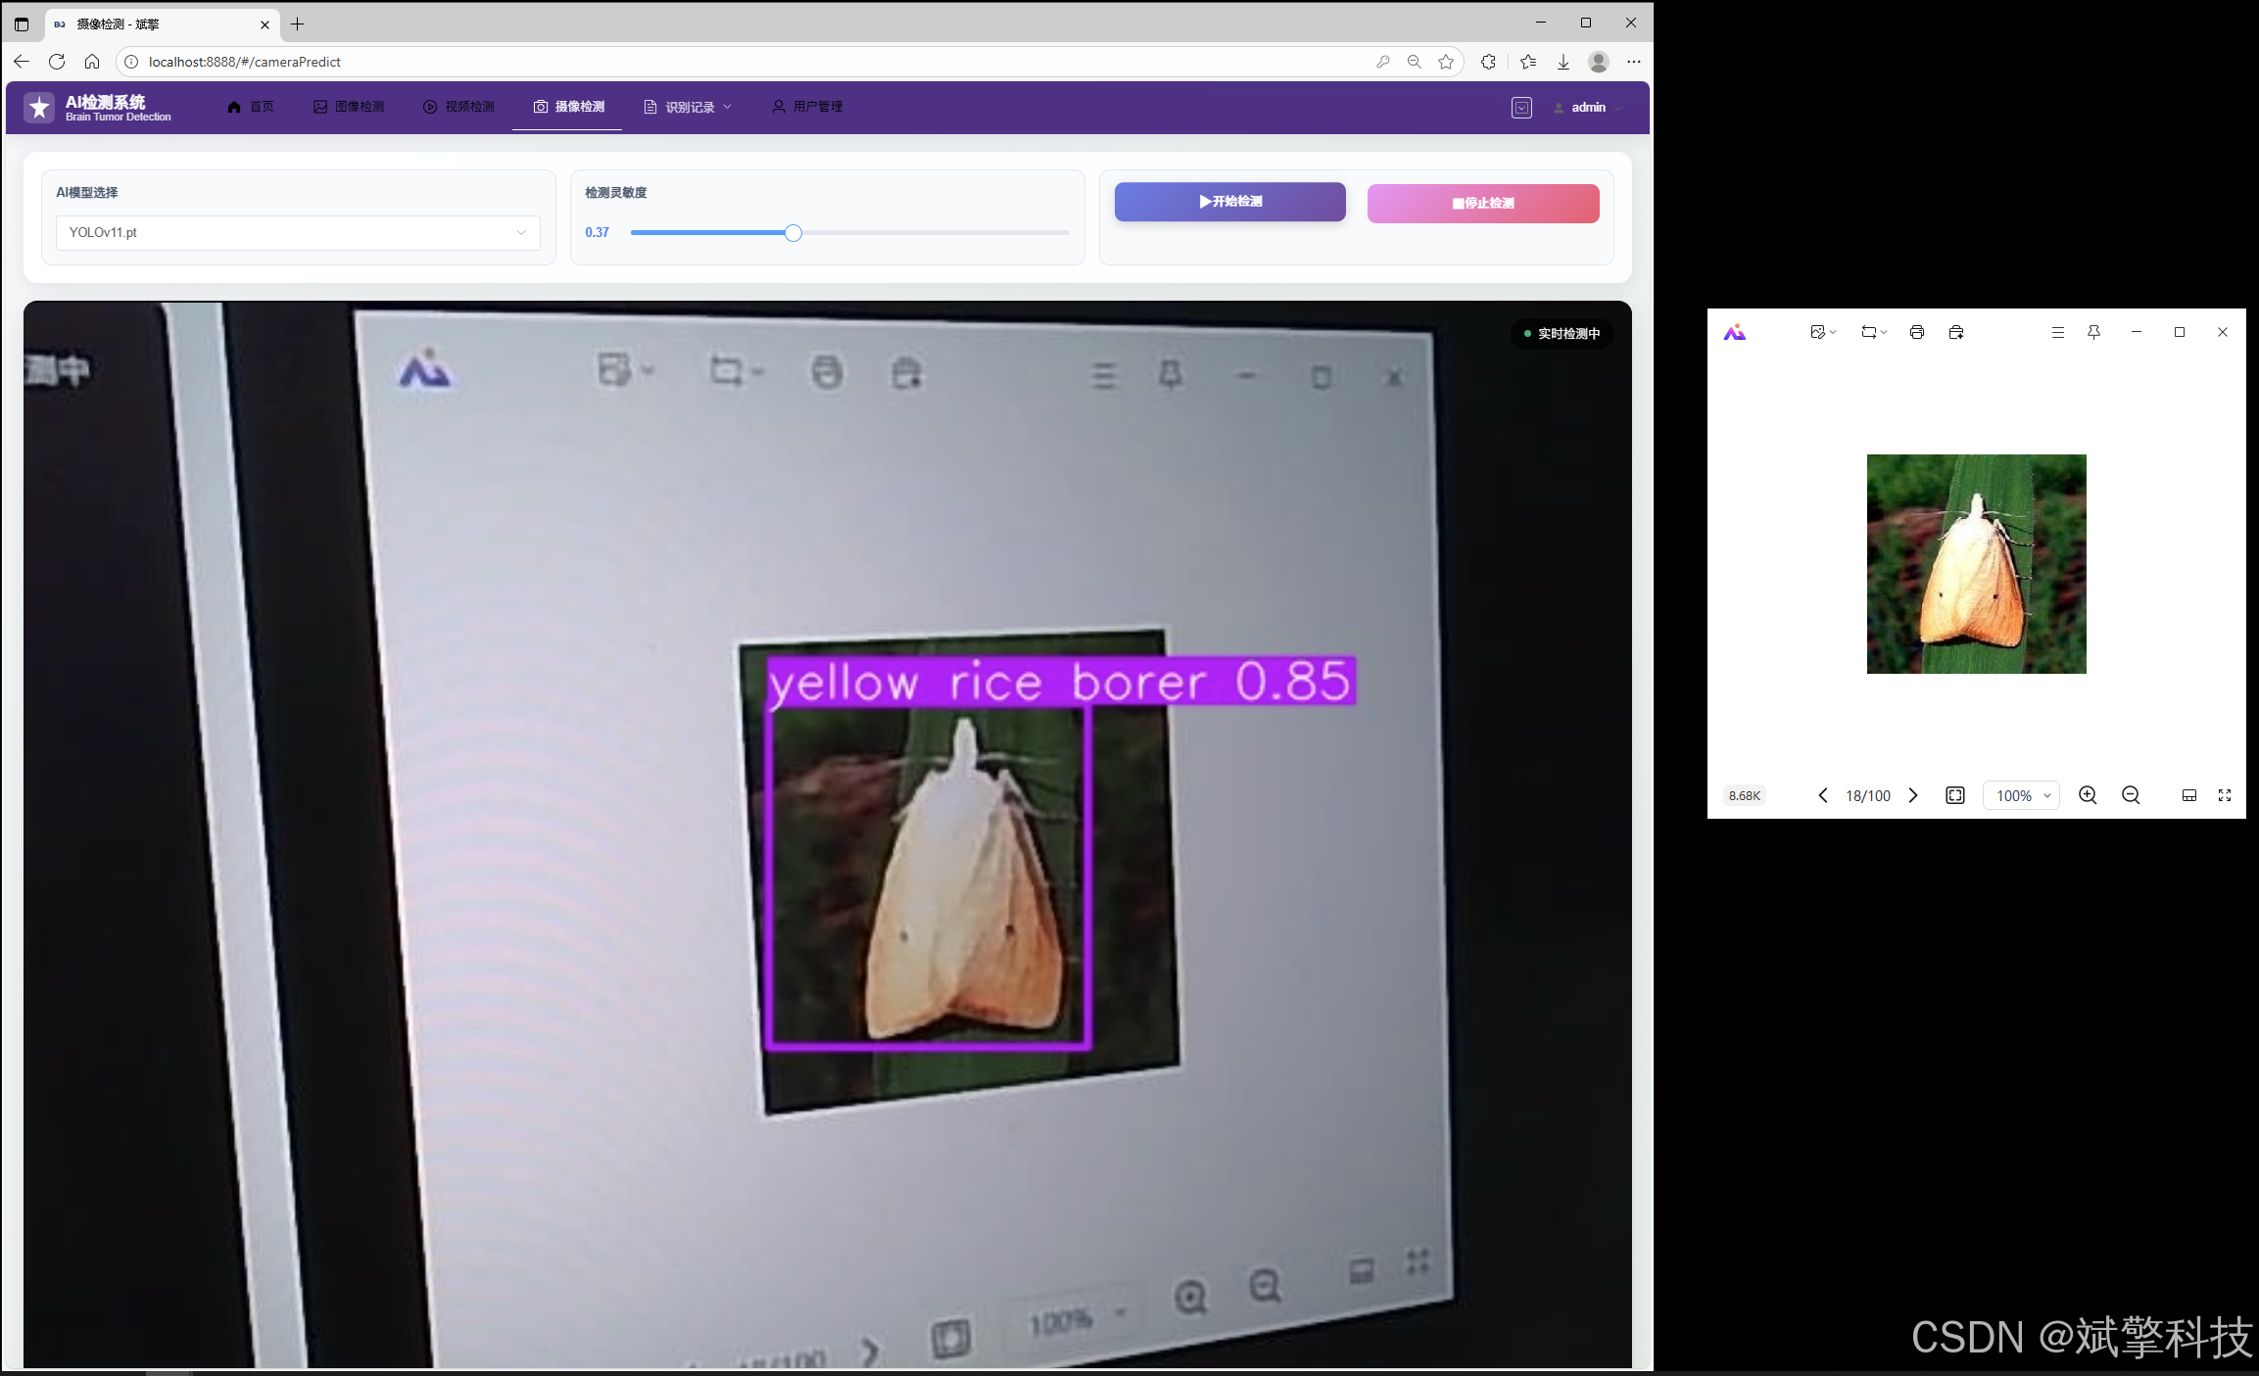Open the 100% zoom level dropdown
The width and height of the screenshot is (2259, 1376).
pyautogui.click(x=2022, y=795)
